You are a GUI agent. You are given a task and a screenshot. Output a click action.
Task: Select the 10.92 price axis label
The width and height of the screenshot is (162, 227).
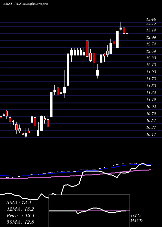pyautogui.click(x=151, y=107)
